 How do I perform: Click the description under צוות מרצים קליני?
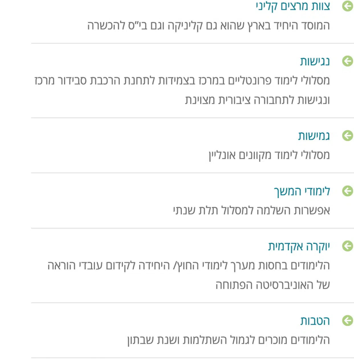coord(208,26)
